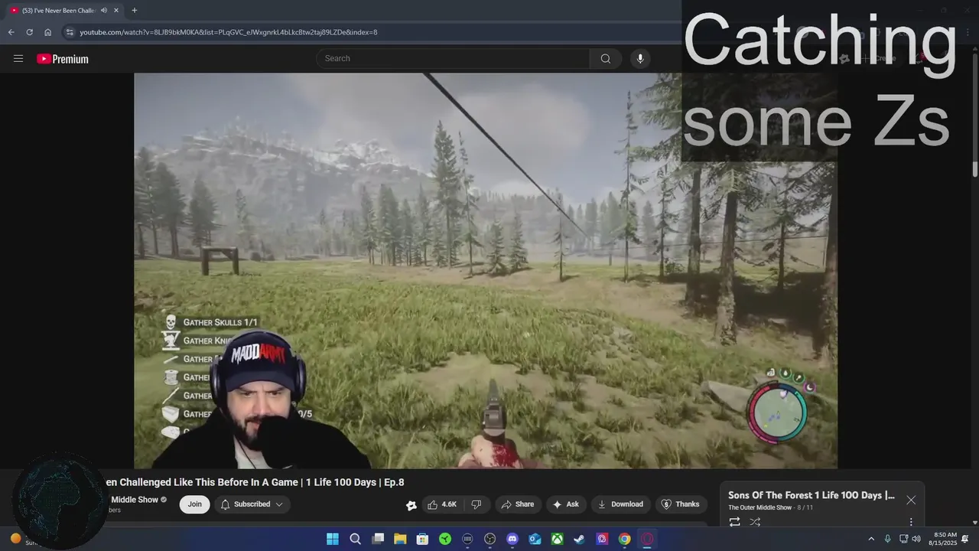This screenshot has width=979, height=551.
Task: Open browser home page
Action: click(47, 32)
